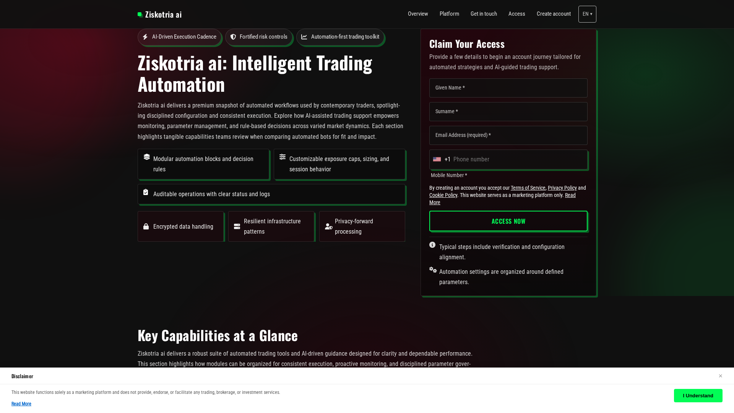Click the shield icon beside Fortified risk controls
Viewport: 734px width, 413px height.
[233, 37]
